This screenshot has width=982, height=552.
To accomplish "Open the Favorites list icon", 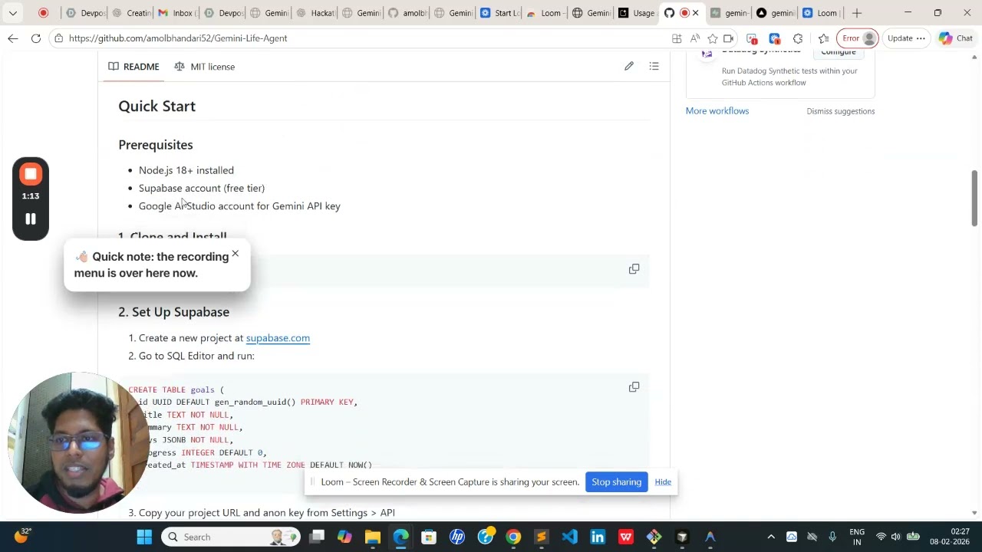I will pos(823,38).
